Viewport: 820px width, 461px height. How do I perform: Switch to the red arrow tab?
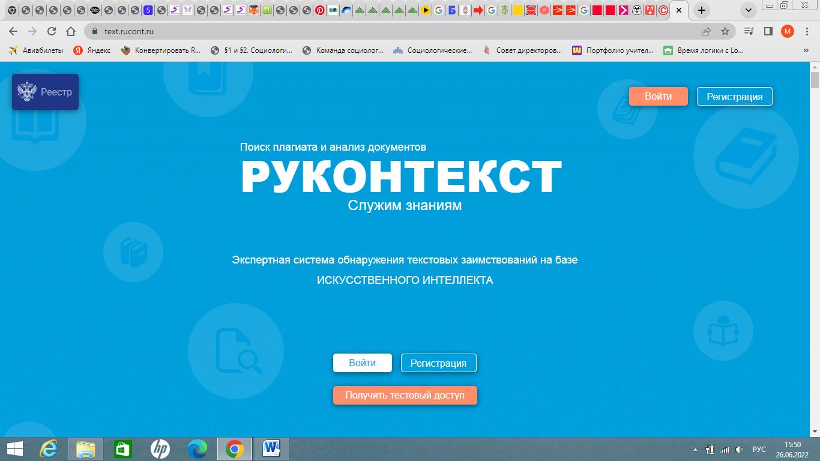(478, 10)
